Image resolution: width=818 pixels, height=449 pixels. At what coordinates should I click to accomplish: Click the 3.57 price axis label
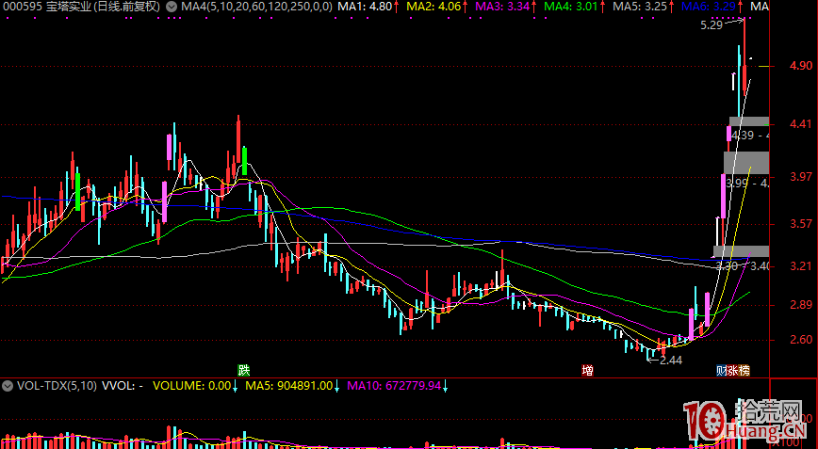pos(801,224)
